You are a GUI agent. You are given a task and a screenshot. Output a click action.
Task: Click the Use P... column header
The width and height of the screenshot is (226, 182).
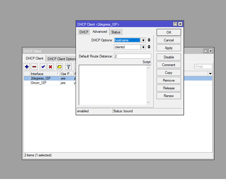pos(67,74)
